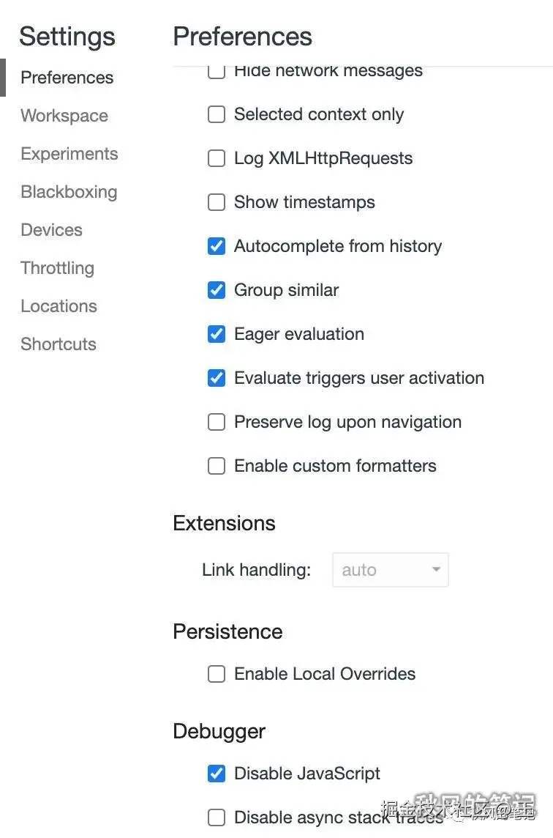The width and height of the screenshot is (553, 838).
Task: Select the Throttling tab
Action: click(x=57, y=268)
